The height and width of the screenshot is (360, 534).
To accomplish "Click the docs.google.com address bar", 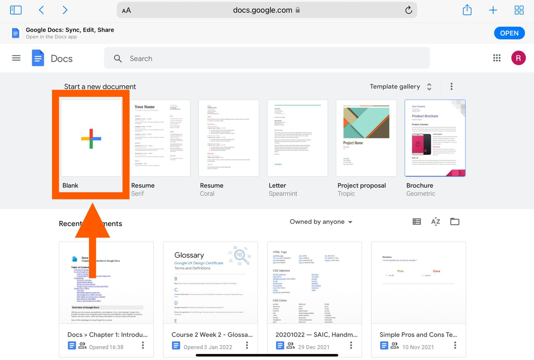I will [267, 10].
